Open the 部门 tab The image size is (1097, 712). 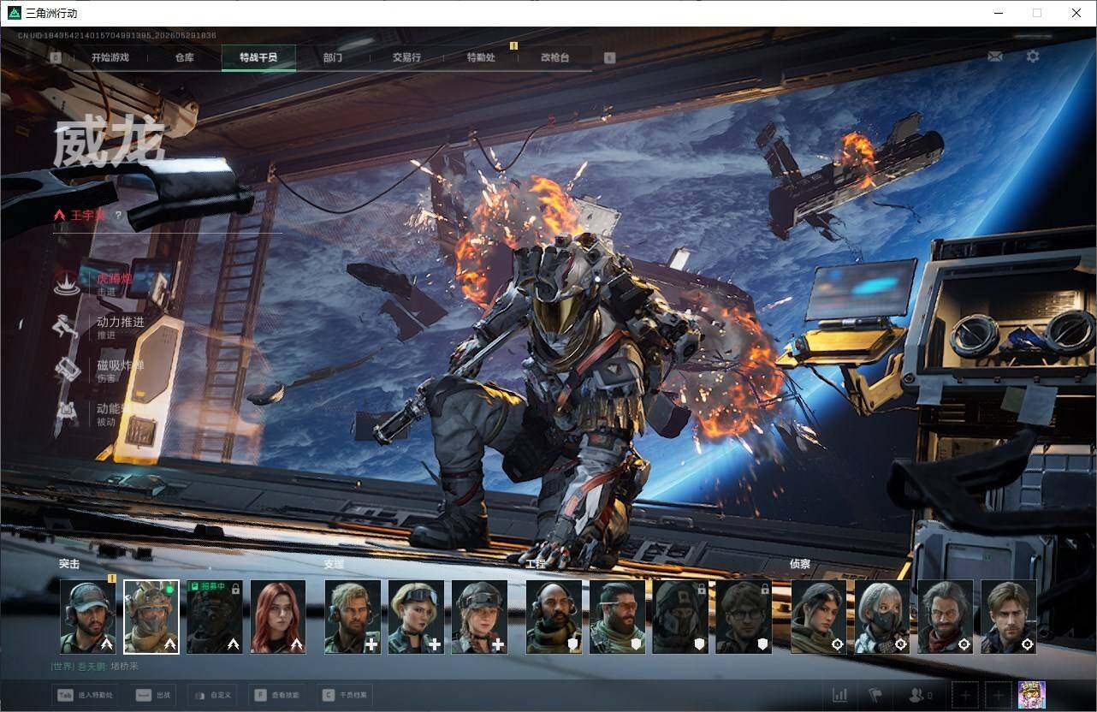coord(333,58)
